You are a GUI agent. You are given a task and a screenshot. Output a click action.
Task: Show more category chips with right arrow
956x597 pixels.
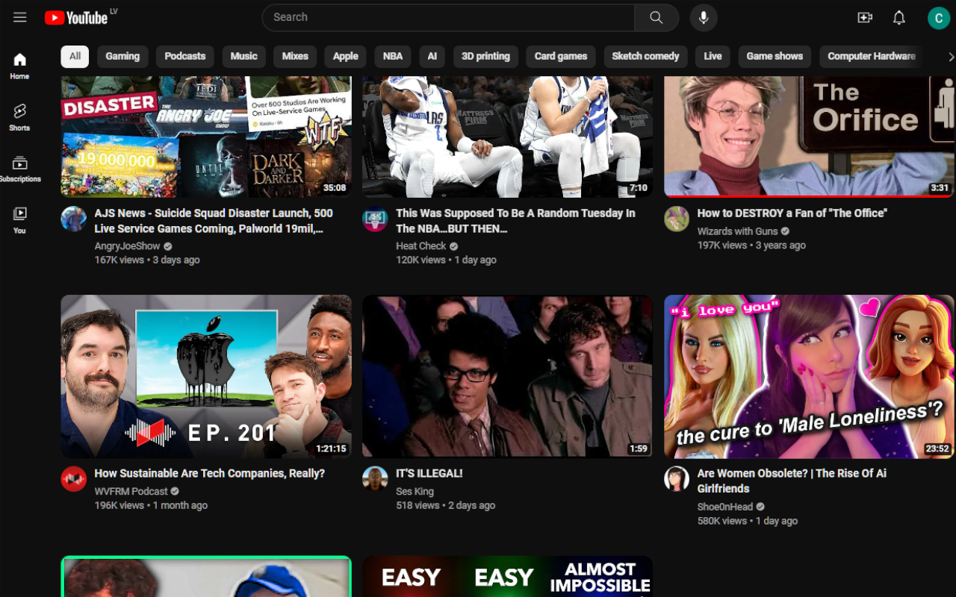(x=950, y=57)
